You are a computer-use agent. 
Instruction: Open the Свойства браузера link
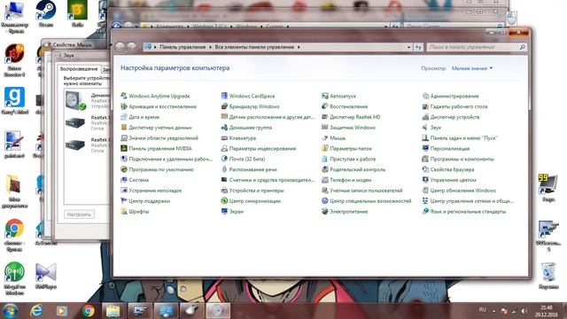click(x=452, y=169)
